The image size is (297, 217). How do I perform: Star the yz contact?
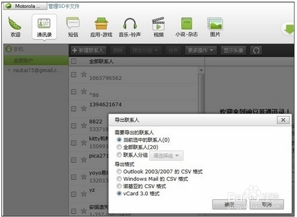point(84,194)
